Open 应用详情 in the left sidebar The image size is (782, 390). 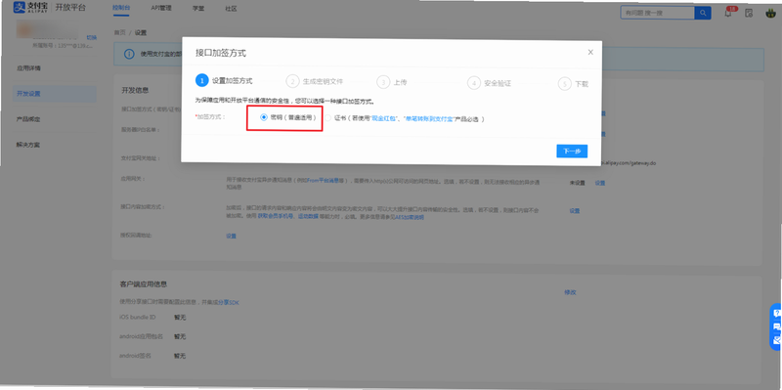click(x=28, y=68)
